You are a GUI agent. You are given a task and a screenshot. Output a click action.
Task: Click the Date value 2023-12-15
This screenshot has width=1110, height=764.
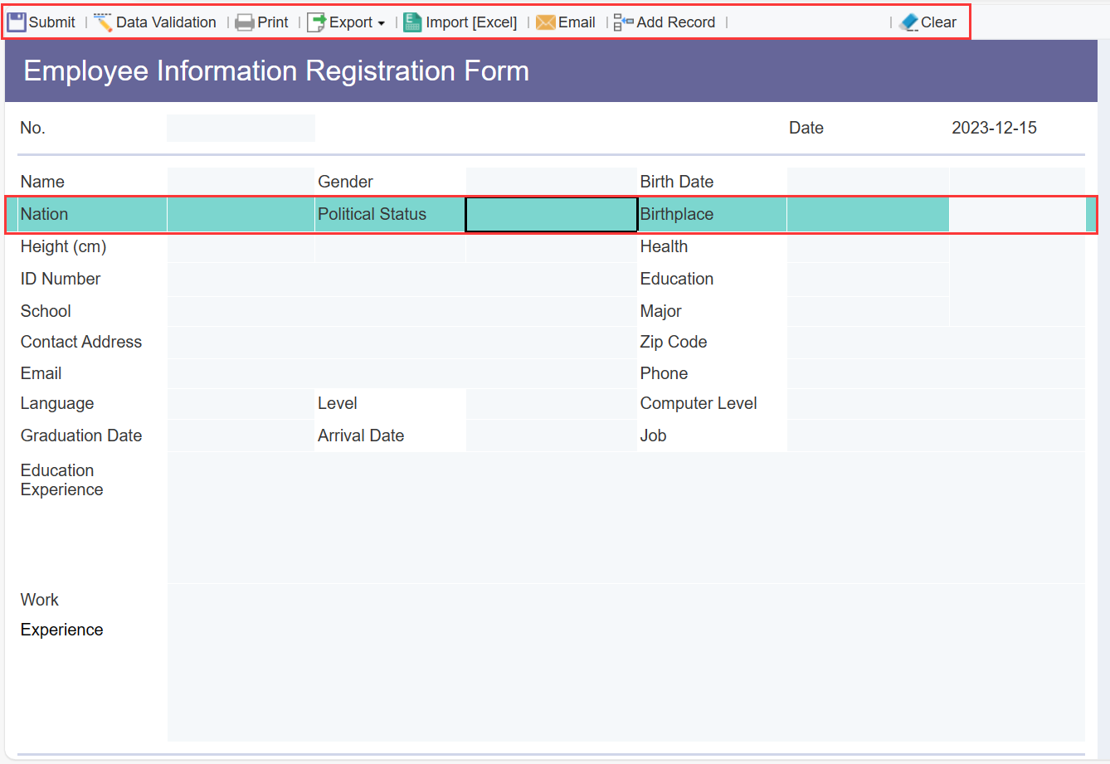[994, 128]
